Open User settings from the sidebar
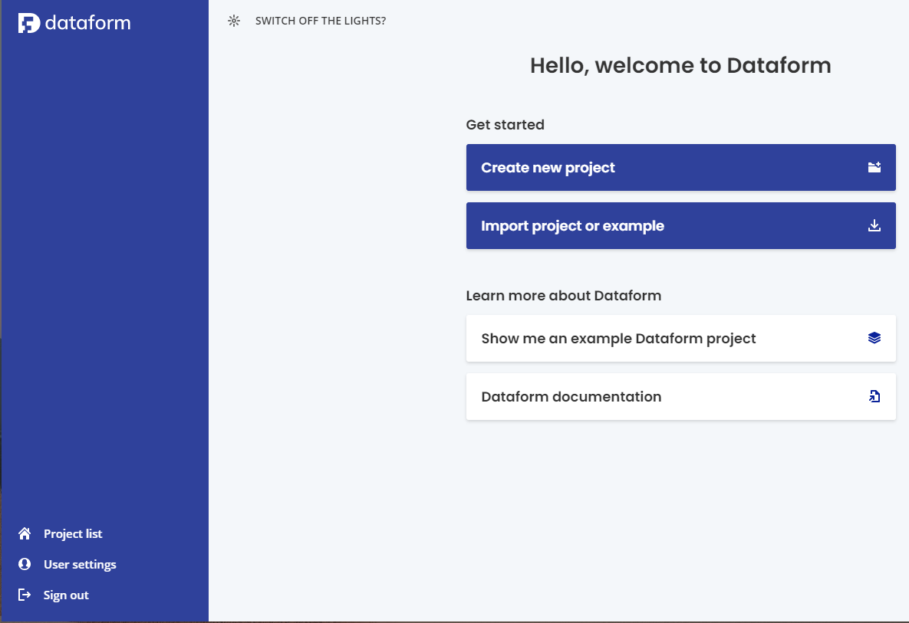 click(x=80, y=564)
